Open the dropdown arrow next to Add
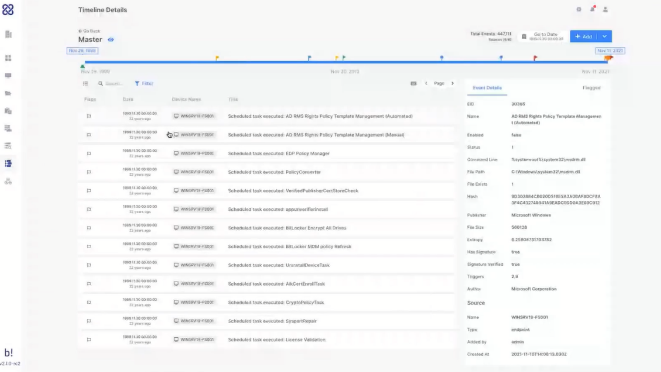 604,36
